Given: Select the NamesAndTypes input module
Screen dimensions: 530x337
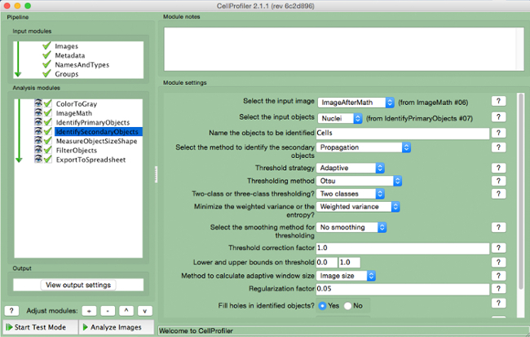Looking at the screenshot, I should 82,64.
